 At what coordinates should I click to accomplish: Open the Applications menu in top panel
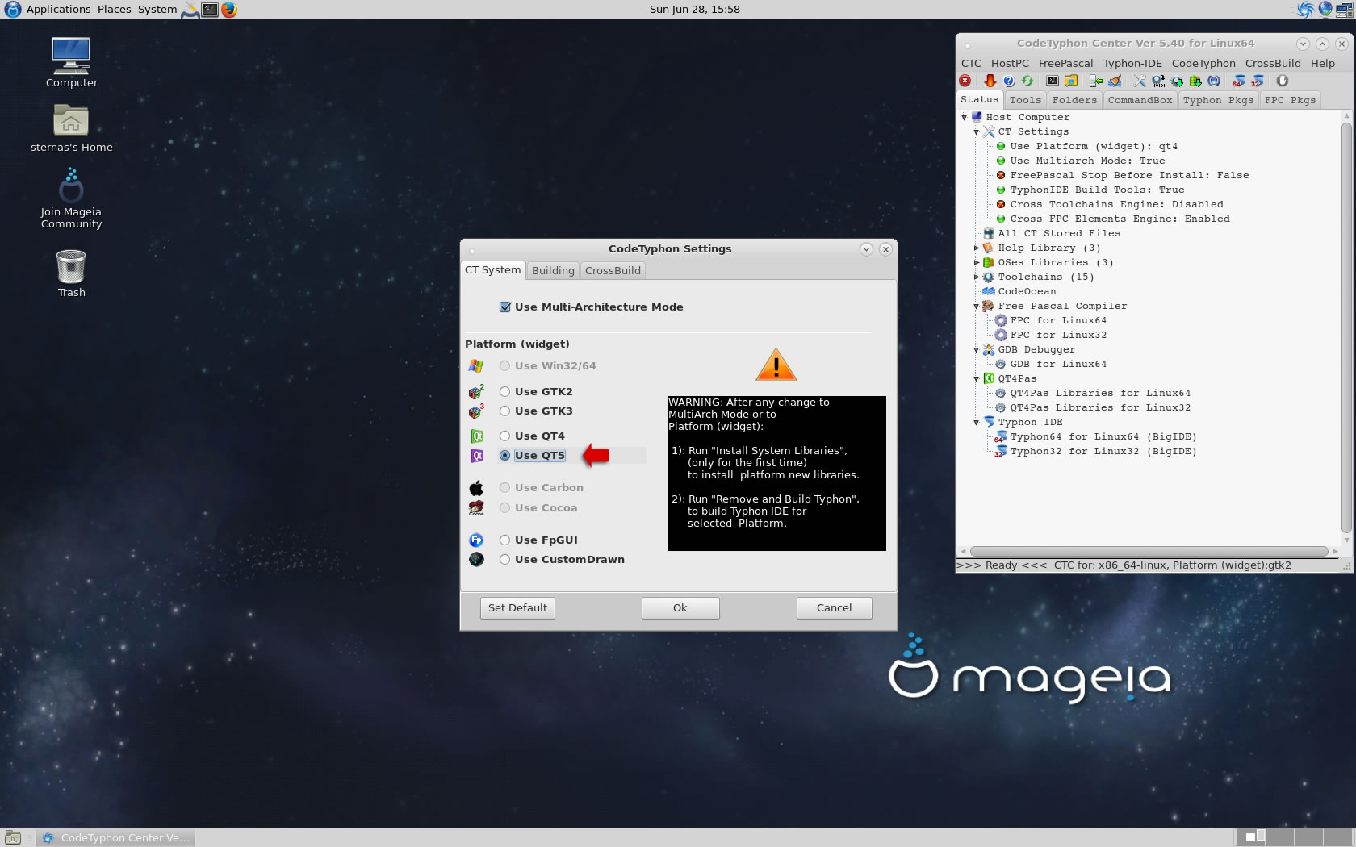58,10
